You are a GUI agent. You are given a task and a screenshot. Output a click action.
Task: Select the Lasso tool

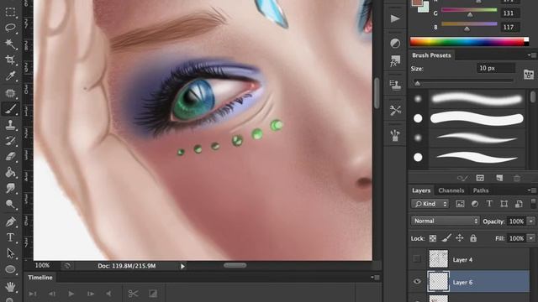click(x=10, y=28)
